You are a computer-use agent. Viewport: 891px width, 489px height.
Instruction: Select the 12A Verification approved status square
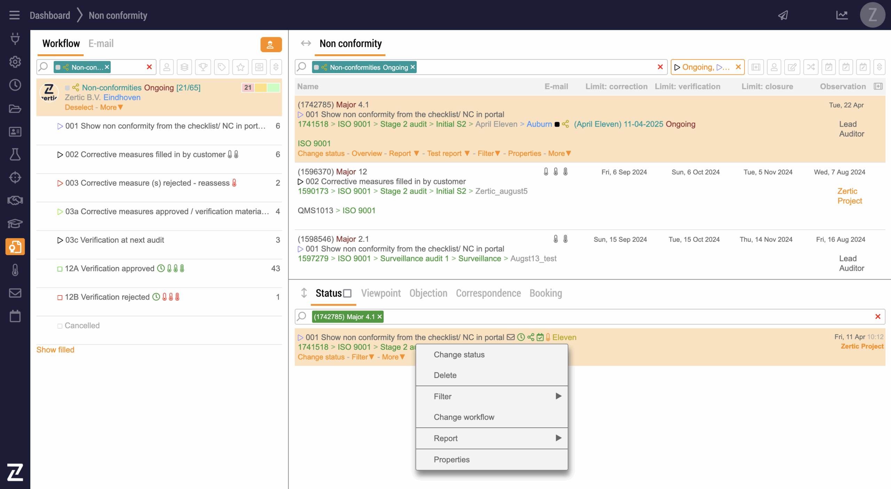point(60,269)
